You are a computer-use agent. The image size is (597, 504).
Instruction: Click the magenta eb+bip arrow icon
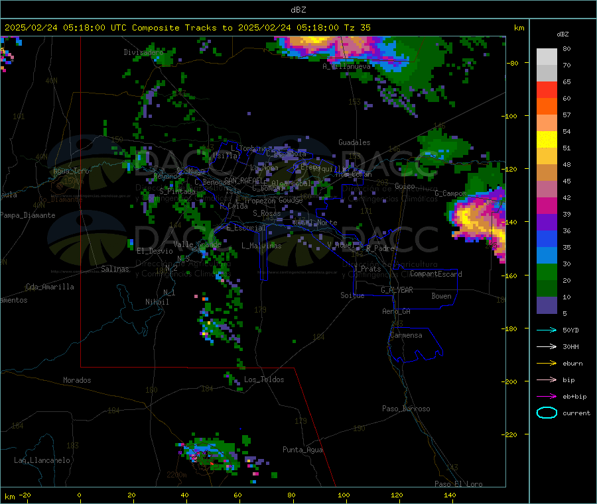547,397
